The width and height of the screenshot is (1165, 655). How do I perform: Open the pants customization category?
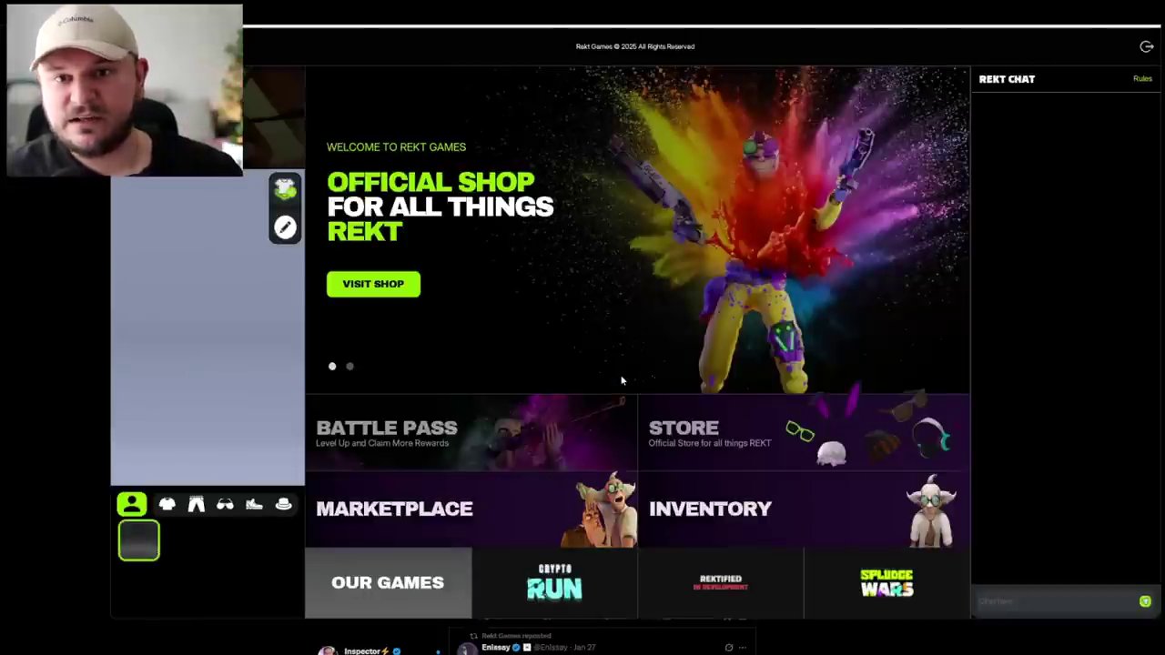coord(197,504)
